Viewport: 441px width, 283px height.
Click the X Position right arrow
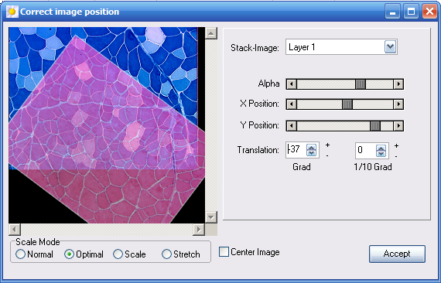398,104
